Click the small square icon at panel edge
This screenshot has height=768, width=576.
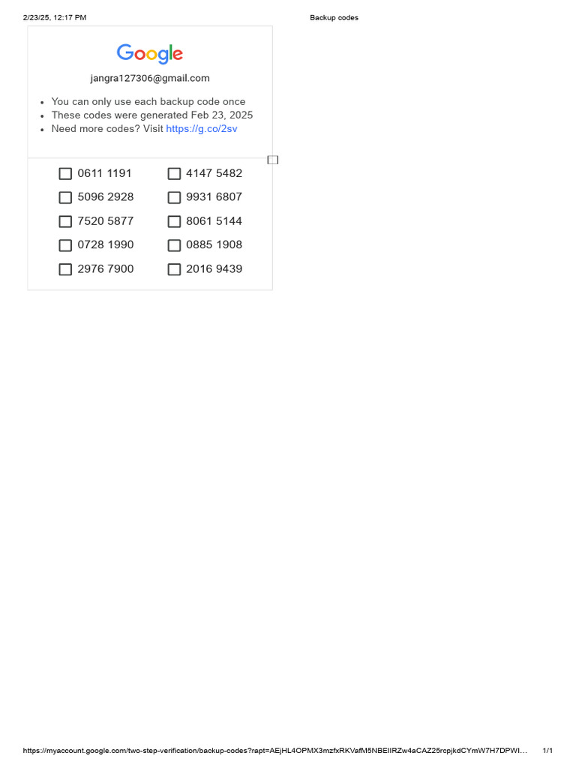(x=273, y=160)
